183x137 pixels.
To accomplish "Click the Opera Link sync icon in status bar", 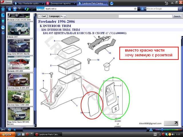I will 9,130.
